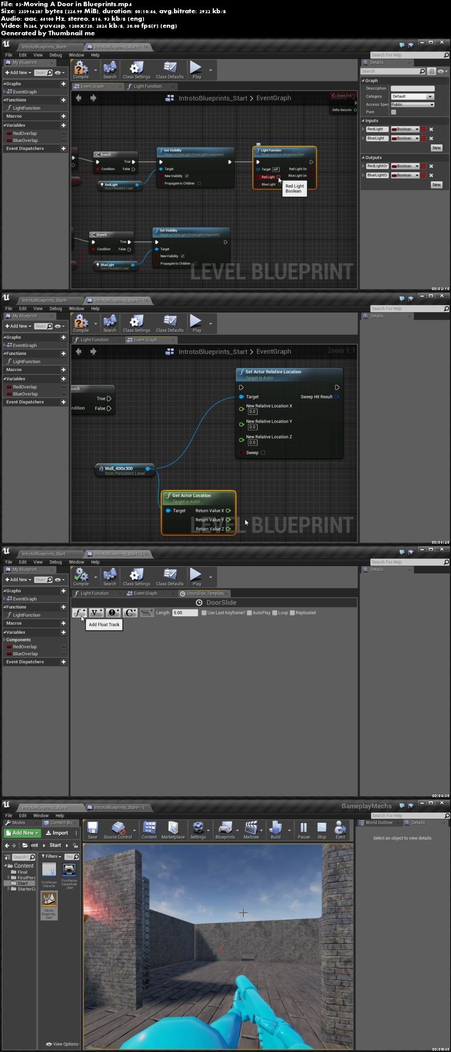The image size is (451, 1052).
Task: Toggle Red Light checkbox on Light Function node
Action: [278, 177]
